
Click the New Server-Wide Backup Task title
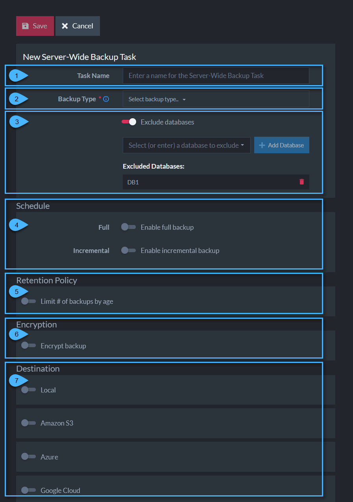click(79, 57)
